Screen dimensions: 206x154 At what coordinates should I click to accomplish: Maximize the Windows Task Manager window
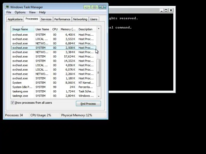click(95, 7)
